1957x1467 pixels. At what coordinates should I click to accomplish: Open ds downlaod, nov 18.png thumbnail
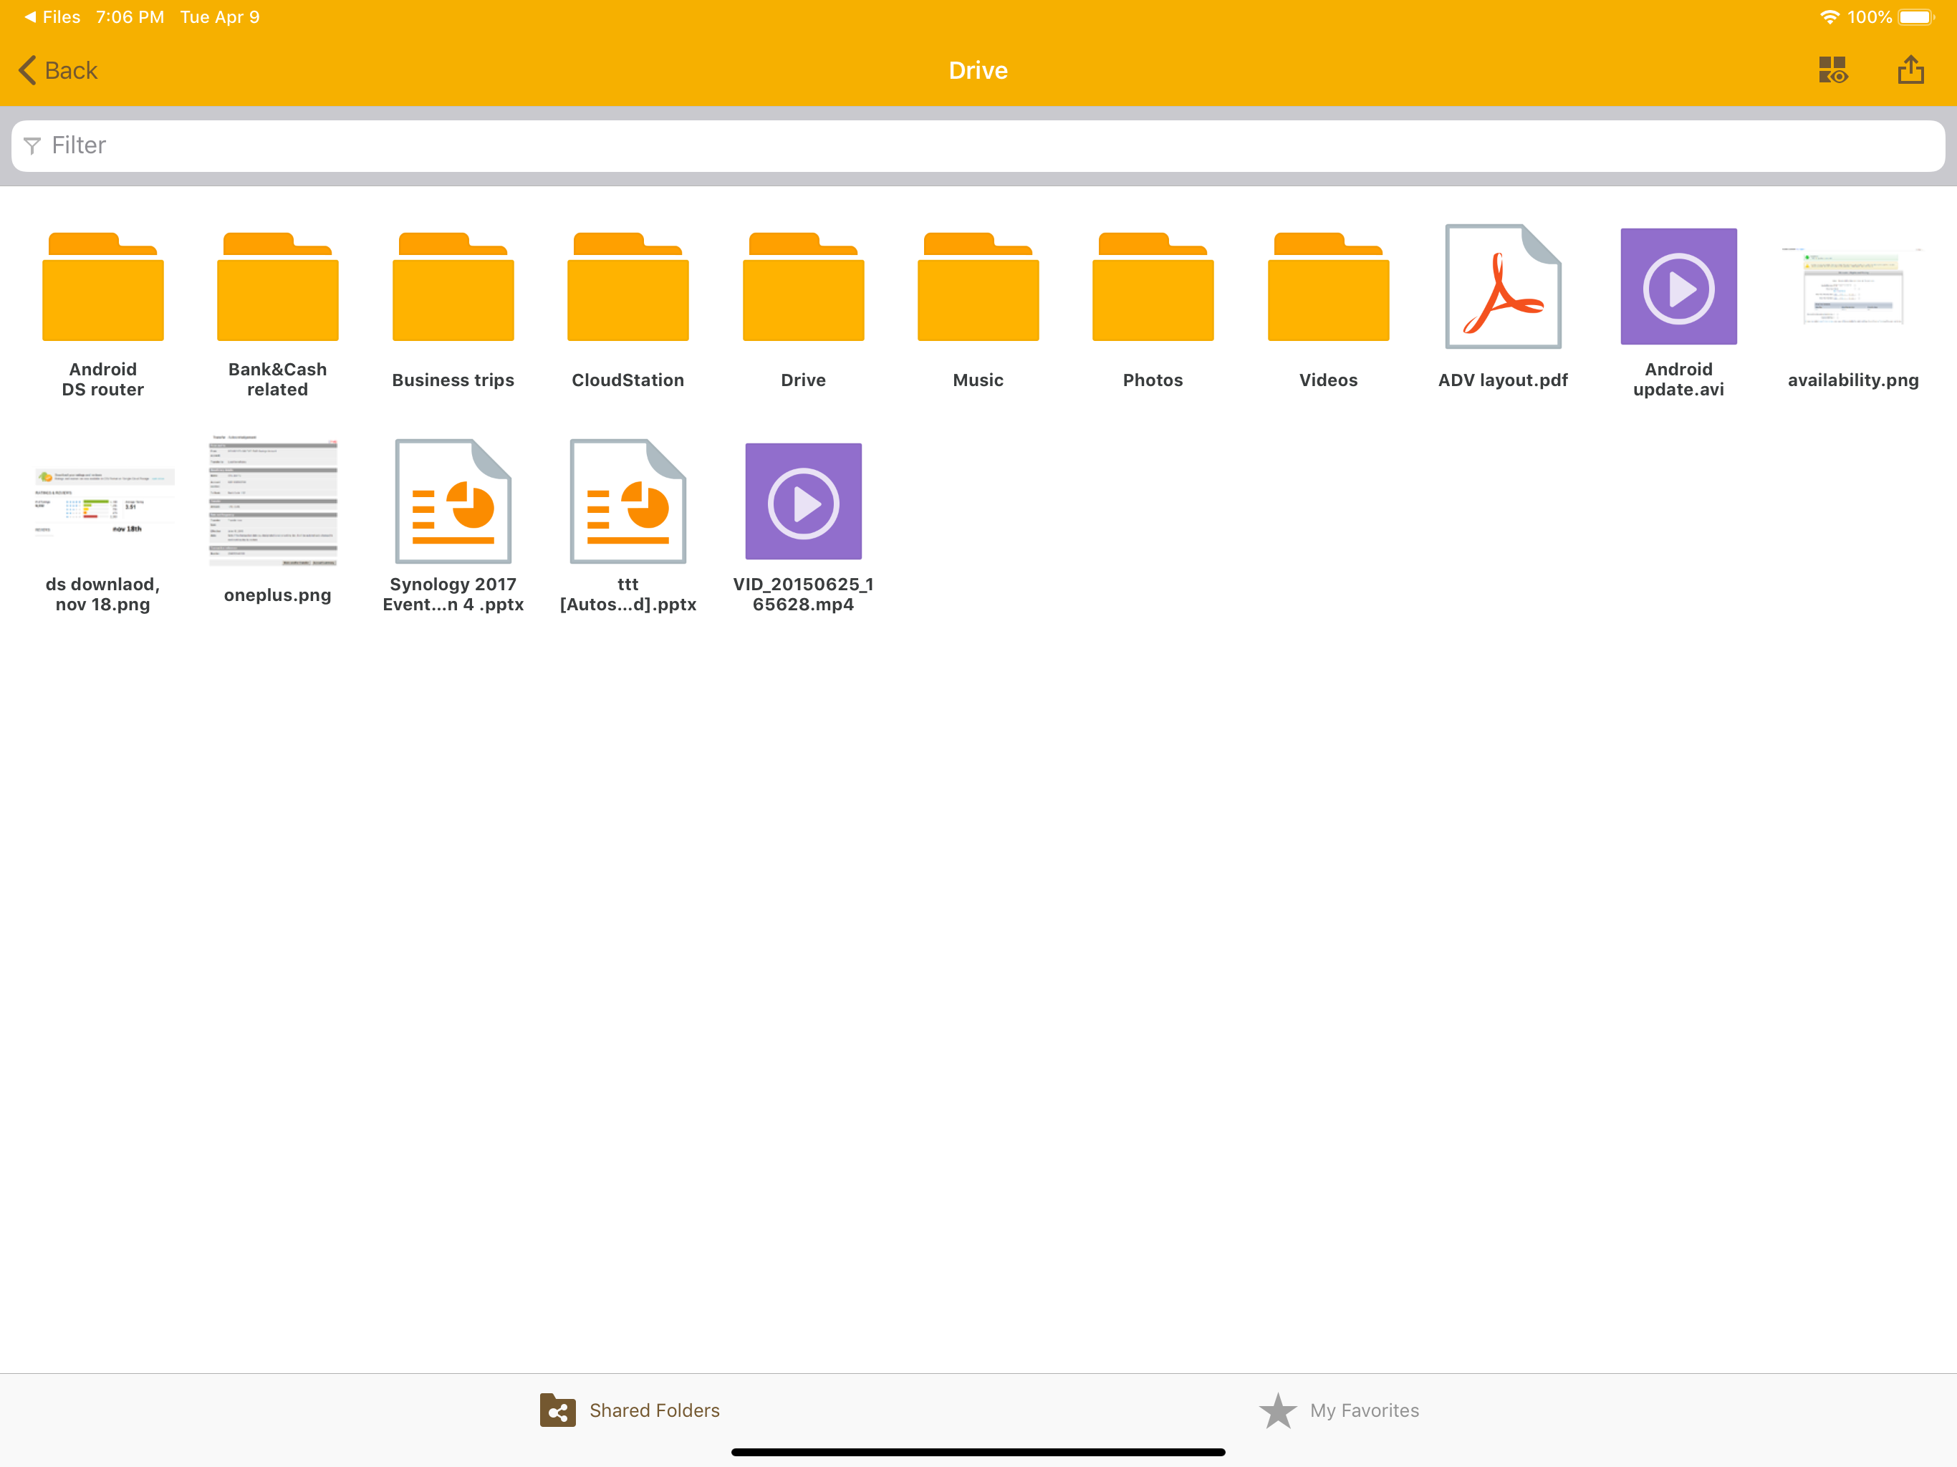(102, 501)
